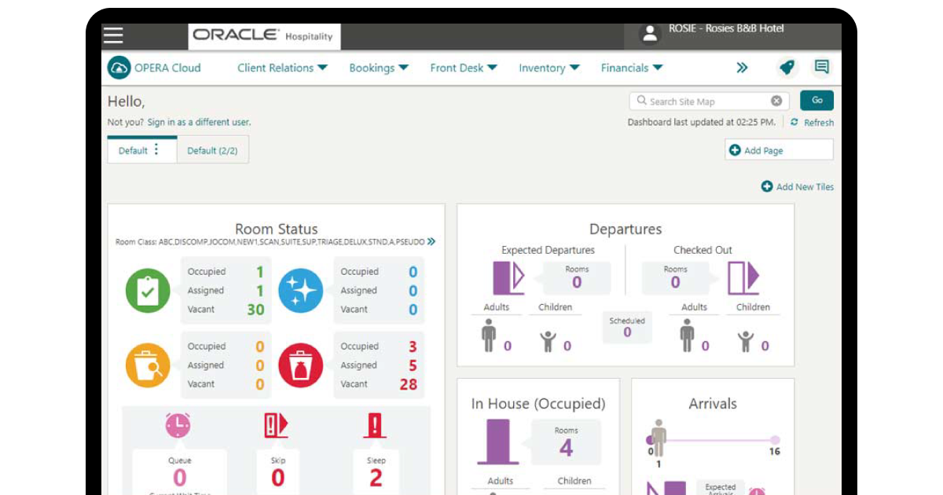
Task: Expand the full Room Class list chevron
Action: pos(430,241)
